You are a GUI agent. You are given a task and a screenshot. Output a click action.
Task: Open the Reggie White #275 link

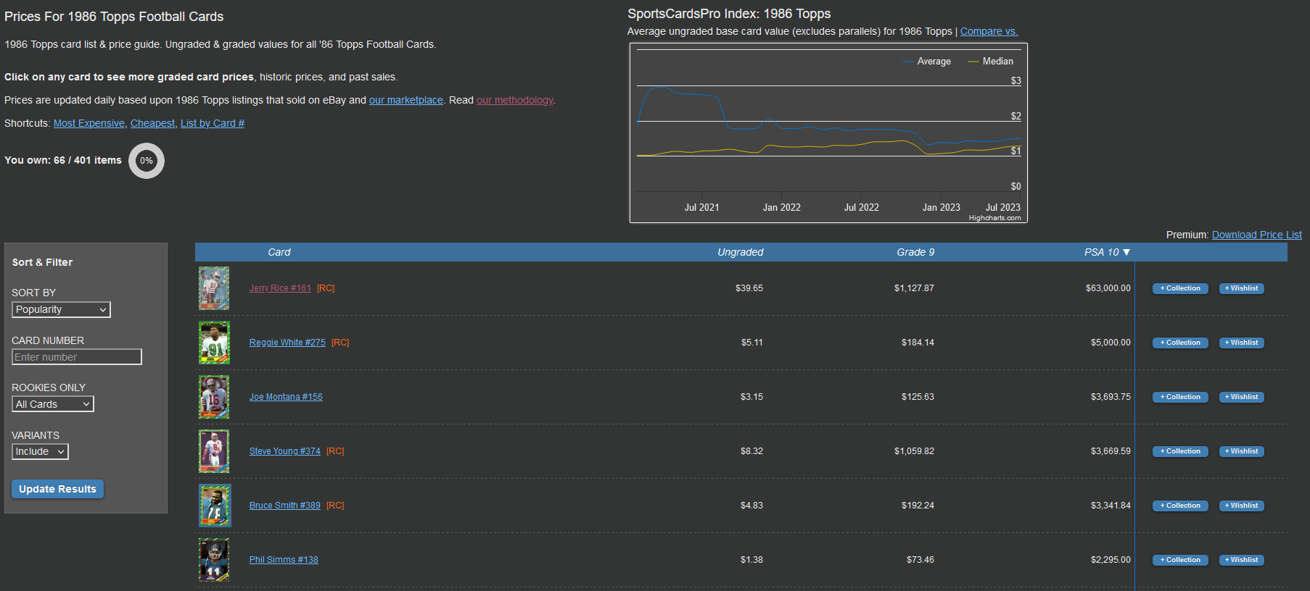[x=287, y=343]
